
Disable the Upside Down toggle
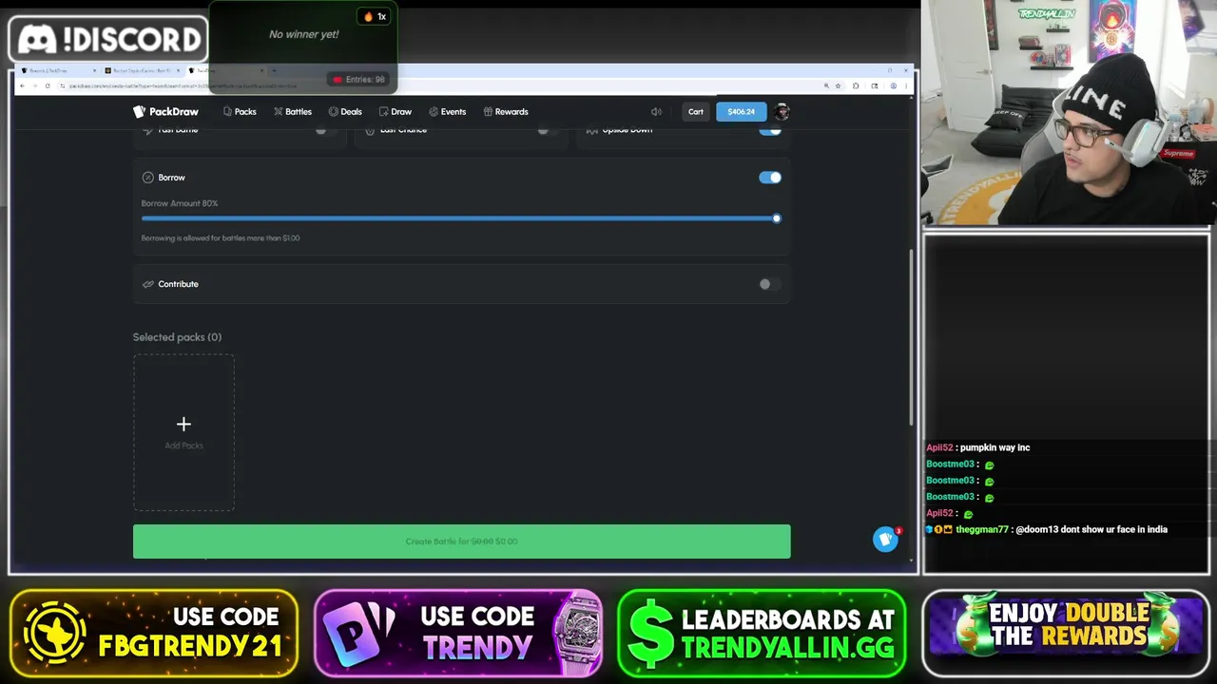click(x=770, y=130)
